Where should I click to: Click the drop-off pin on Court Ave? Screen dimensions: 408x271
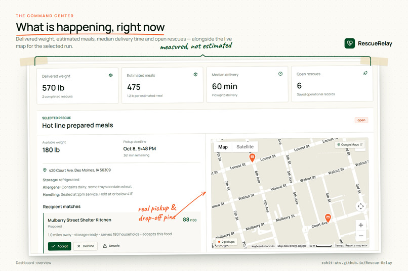click(x=328, y=218)
